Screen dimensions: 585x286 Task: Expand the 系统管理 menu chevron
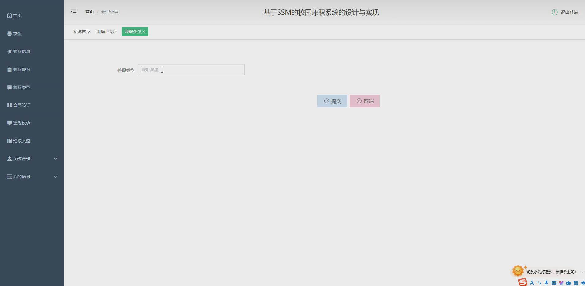[55, 159]
